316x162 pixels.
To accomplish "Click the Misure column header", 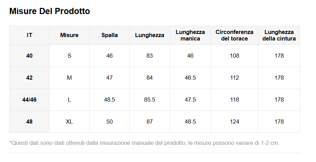I will [x=69, y=35].
